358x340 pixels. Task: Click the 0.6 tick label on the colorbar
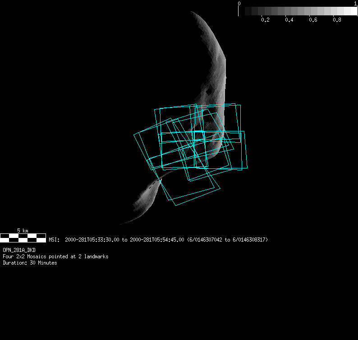313,20
